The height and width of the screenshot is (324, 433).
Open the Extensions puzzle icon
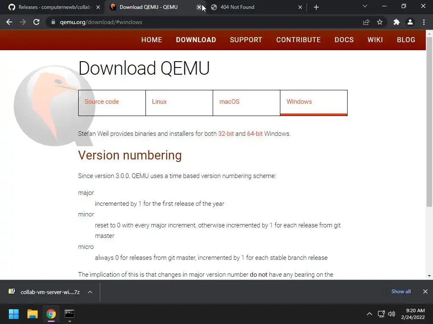pos(397,22)
